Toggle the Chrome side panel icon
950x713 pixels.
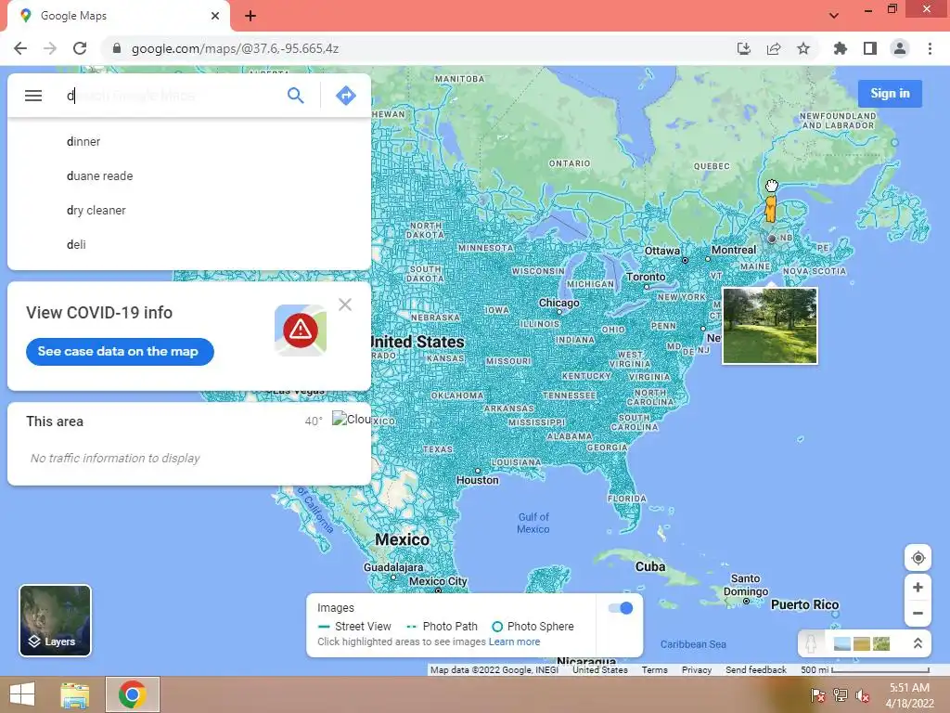(x=870, y=48)
